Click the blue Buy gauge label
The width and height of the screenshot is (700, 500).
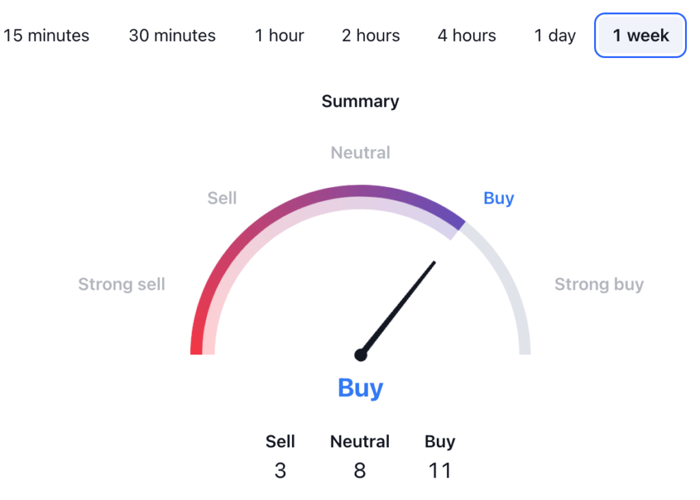(x=498, y=199)
